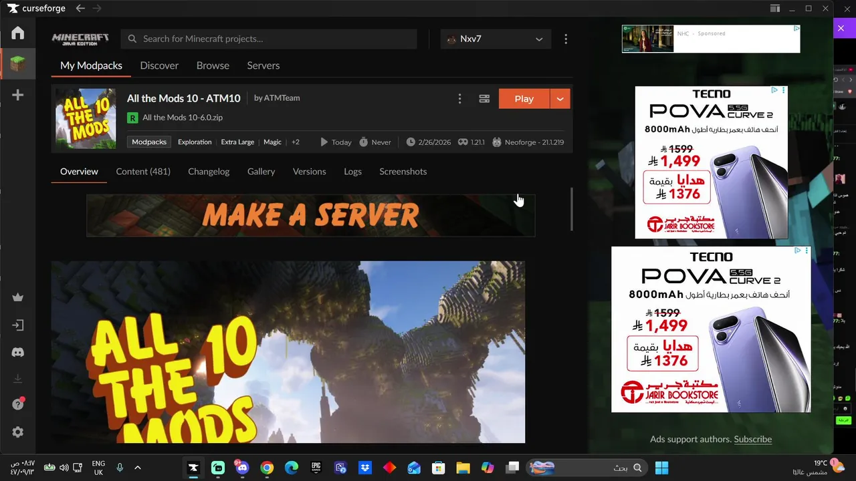Switch to the Versions tab
Image resolution: width=856 pixels, height=481 pixels.
click(x=309, y=172)
